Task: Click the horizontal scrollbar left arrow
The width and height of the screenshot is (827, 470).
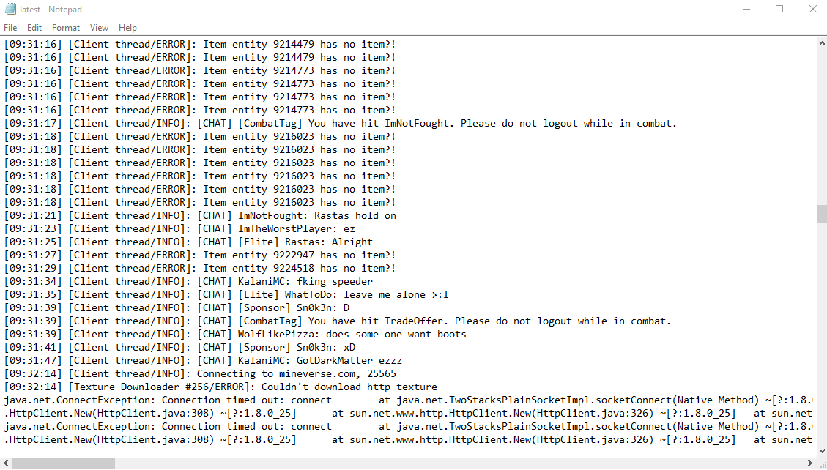Action: tap(6, 463)
